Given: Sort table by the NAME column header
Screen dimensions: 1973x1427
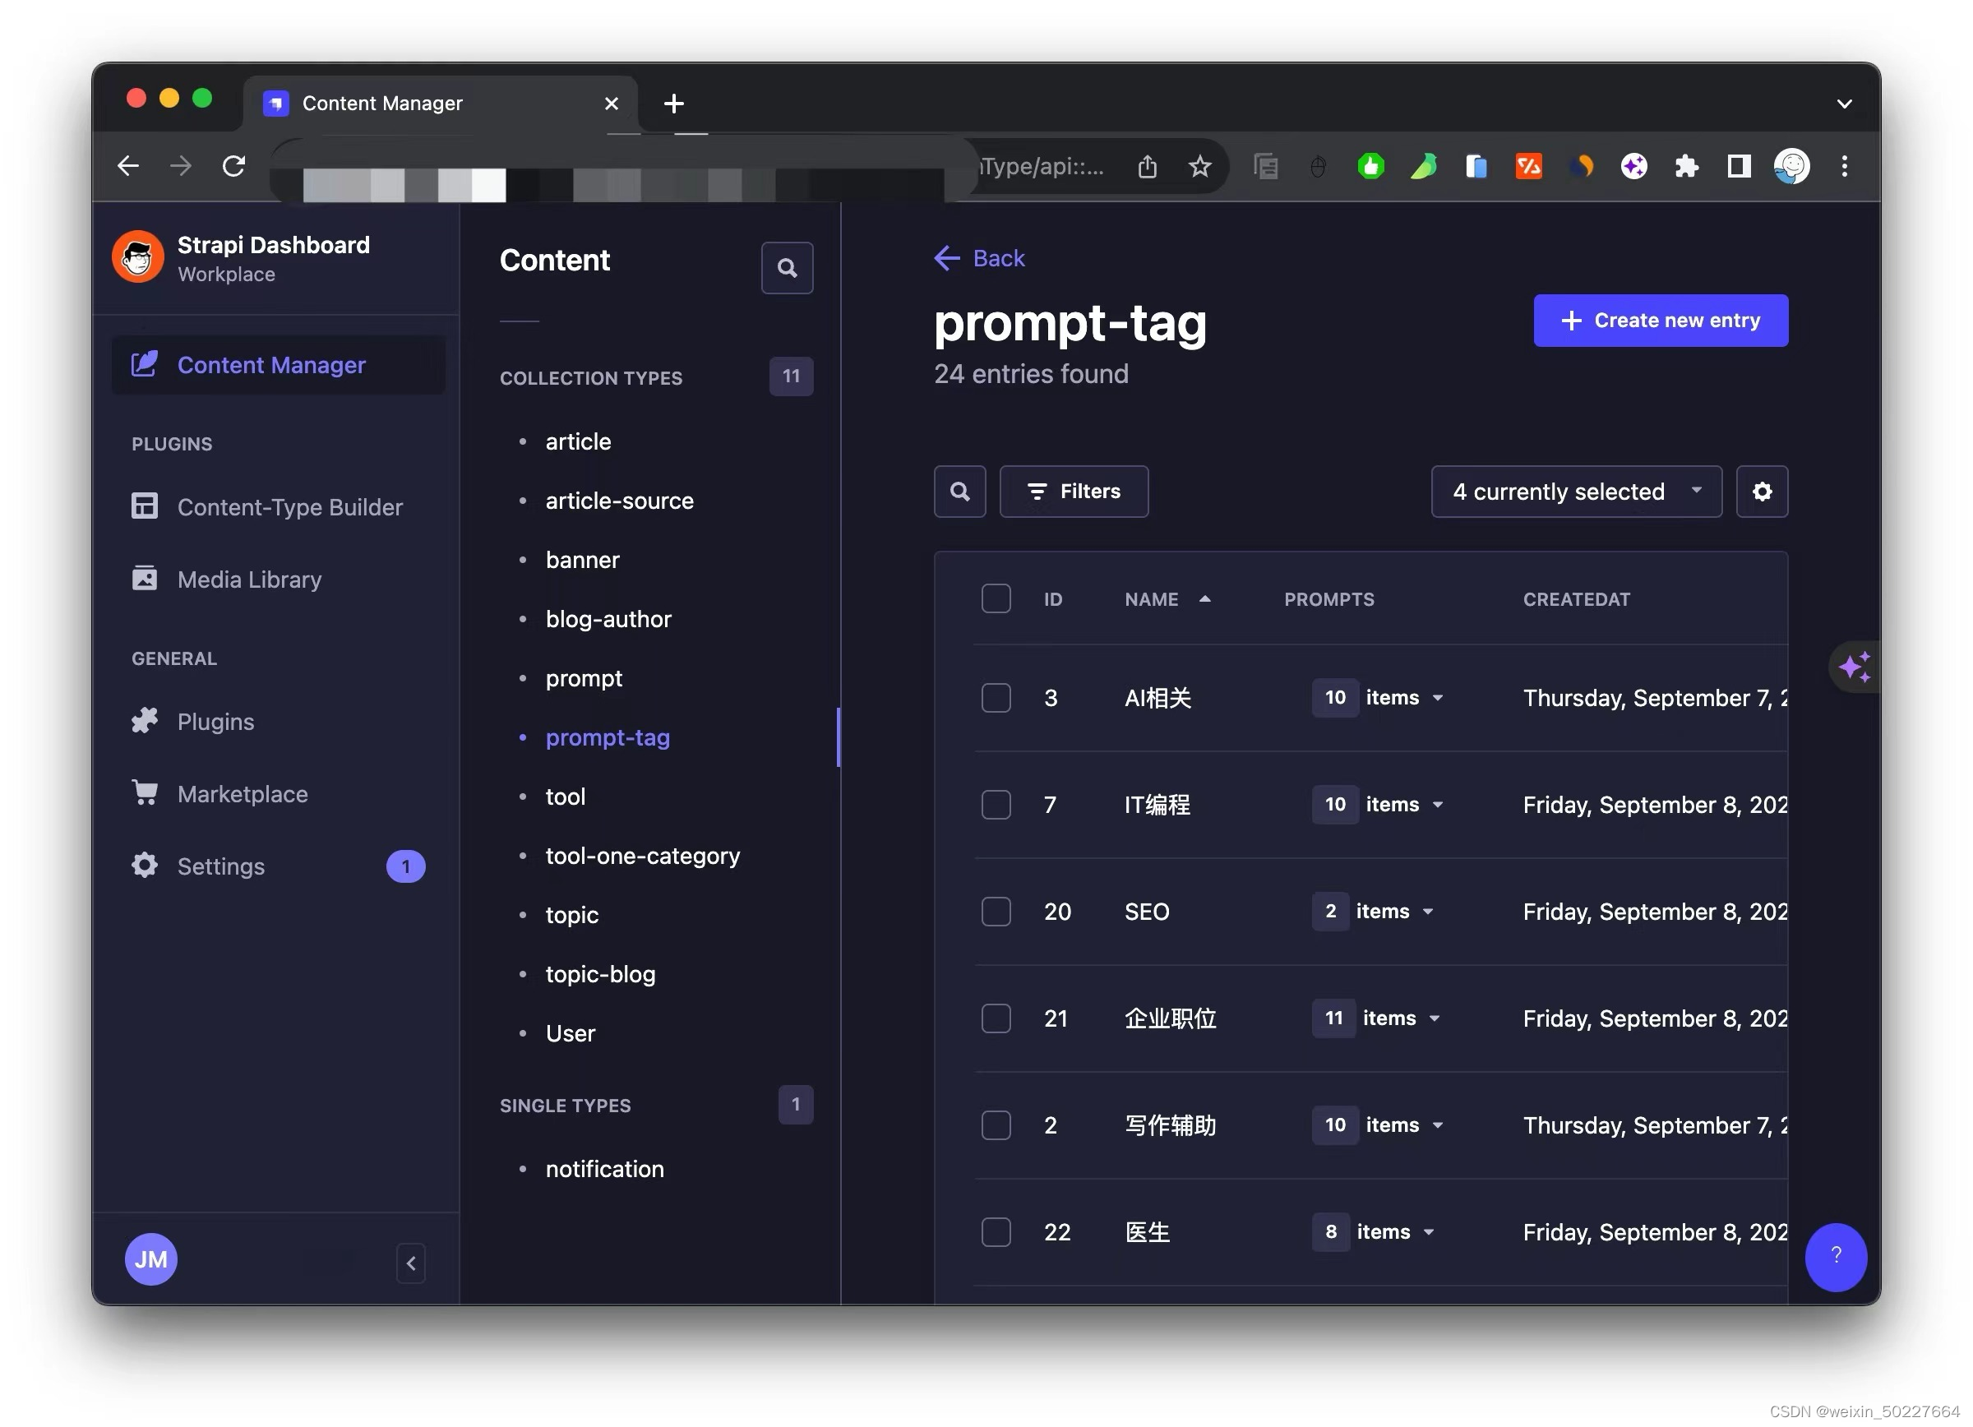Looking at the screenshot, I should [x=1151, y=599].
